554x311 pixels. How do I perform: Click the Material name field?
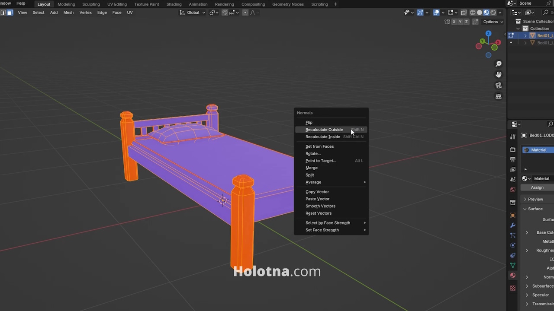click(543, 178)
